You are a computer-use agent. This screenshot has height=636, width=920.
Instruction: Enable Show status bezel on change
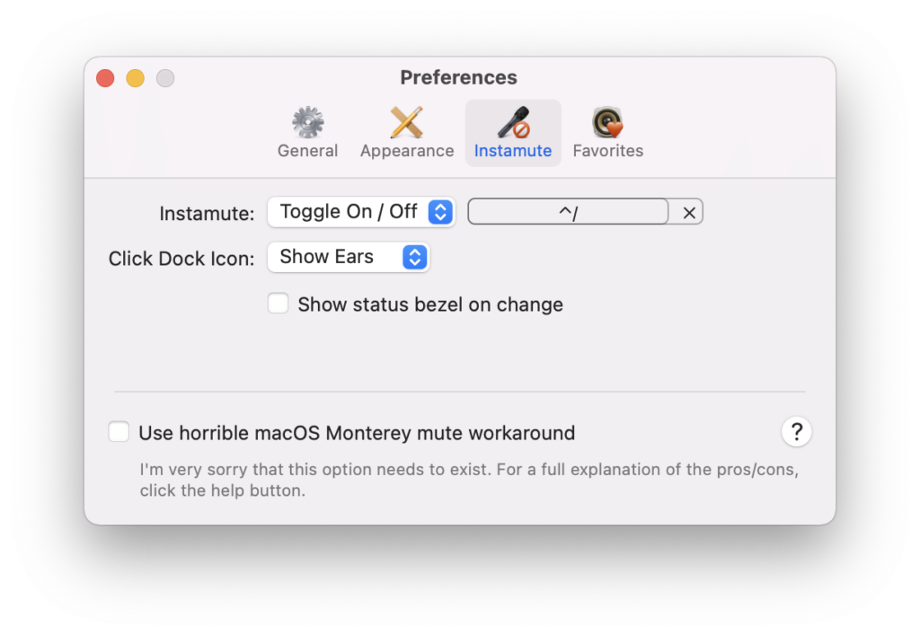click(x=278, y=304)
